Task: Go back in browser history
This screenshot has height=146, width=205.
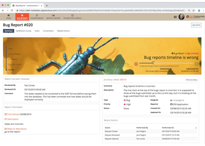Action: point(3,10)
